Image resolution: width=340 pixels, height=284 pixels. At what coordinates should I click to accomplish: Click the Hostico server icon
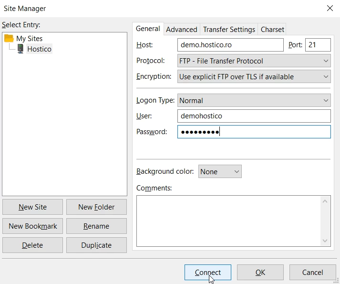click(x=21, y=49)
